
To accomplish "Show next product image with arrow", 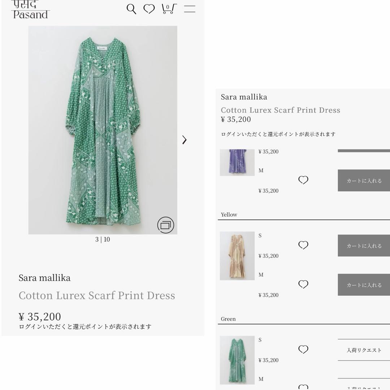I will coord(185,140).
